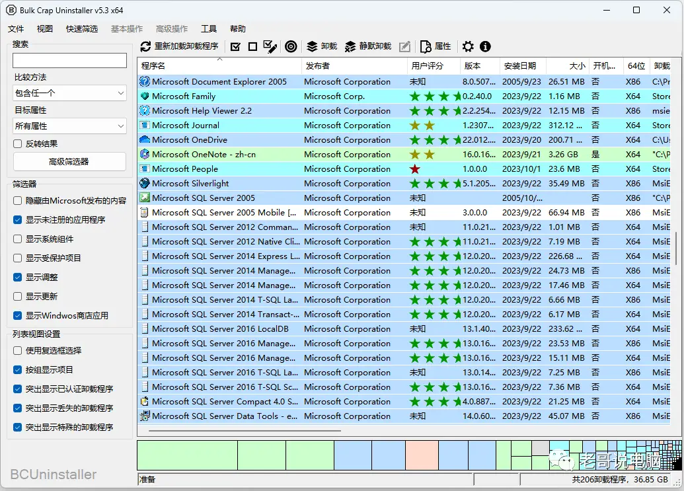Enable 使用复选框选择 checkbox
Viewport: 684px width, 491px height.
[17, 351]
